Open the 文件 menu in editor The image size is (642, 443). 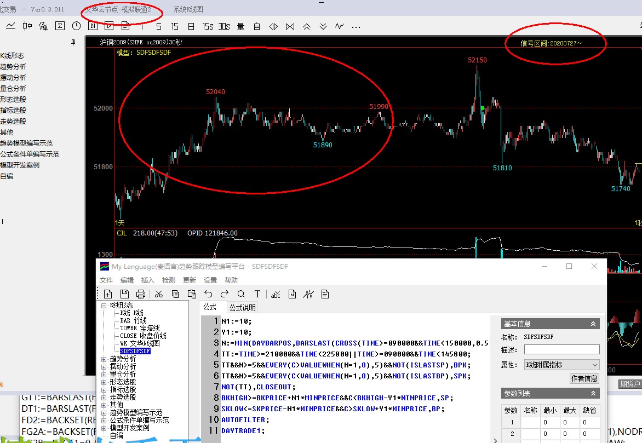(106, 280)
